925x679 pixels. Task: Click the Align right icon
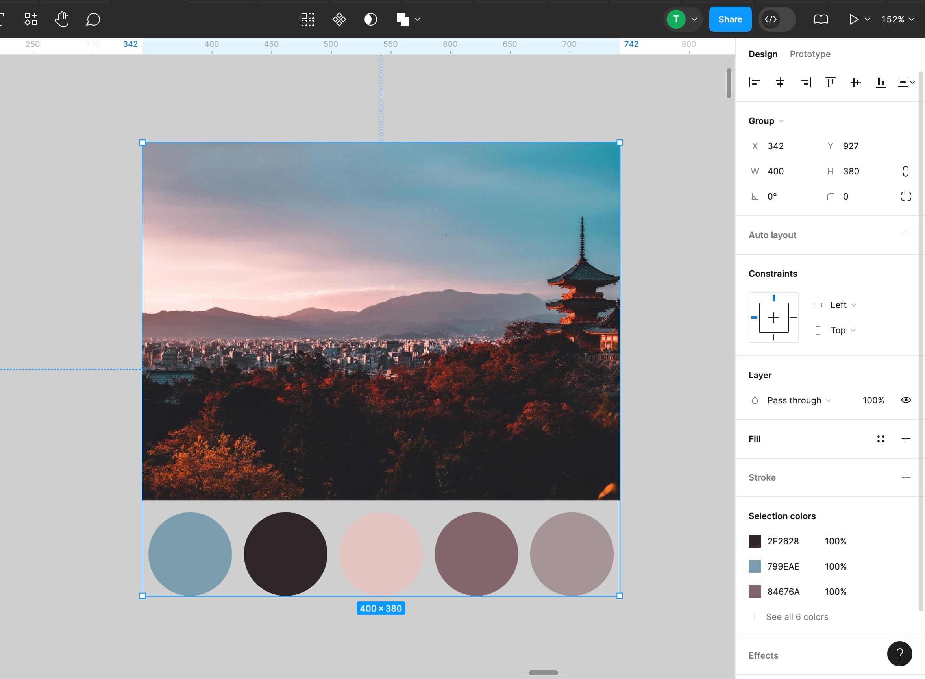pyautogui.click(x=805, y=82)
